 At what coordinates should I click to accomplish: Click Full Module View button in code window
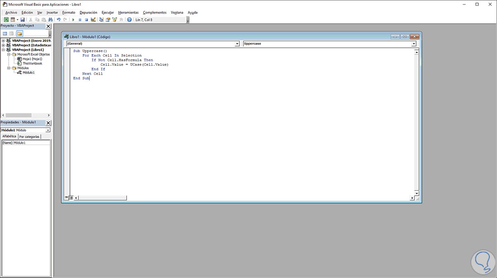point(71,198)
